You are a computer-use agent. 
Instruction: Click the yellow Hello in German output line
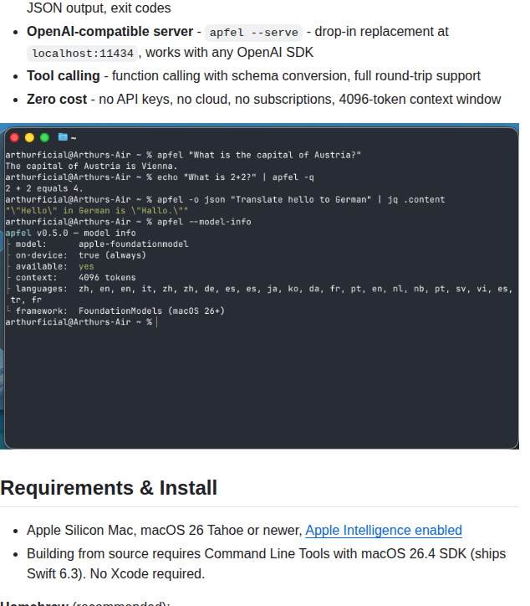[96, 211]
